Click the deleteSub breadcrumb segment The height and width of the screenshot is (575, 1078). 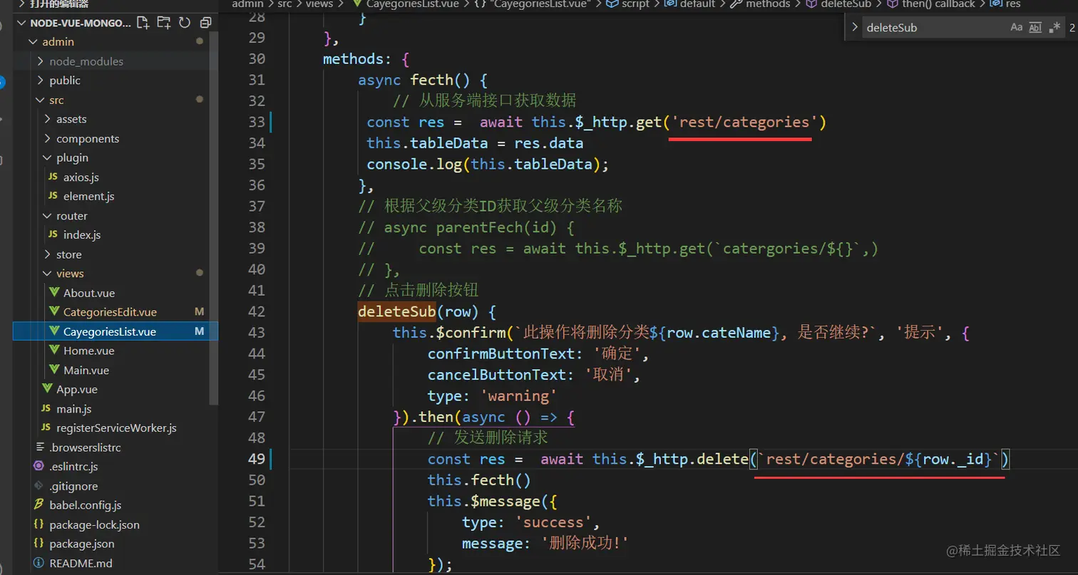846,4
